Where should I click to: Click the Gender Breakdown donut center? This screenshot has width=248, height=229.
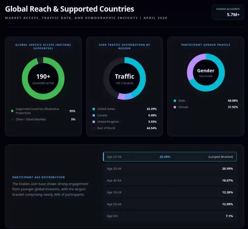(x=206, y=72)
